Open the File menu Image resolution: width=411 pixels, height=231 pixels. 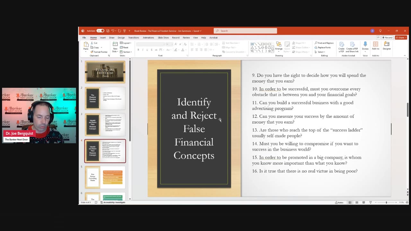[84, 38]
